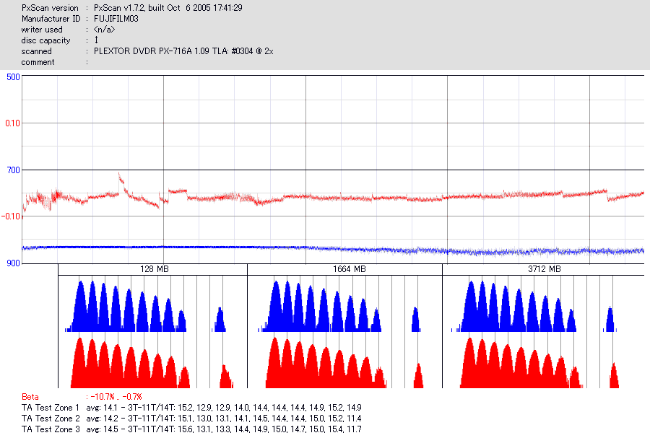This screenshot has height=438, width=650.
Task: Select the FUJIFILM03 manufacturer ID value
Action: pos(116,19)
